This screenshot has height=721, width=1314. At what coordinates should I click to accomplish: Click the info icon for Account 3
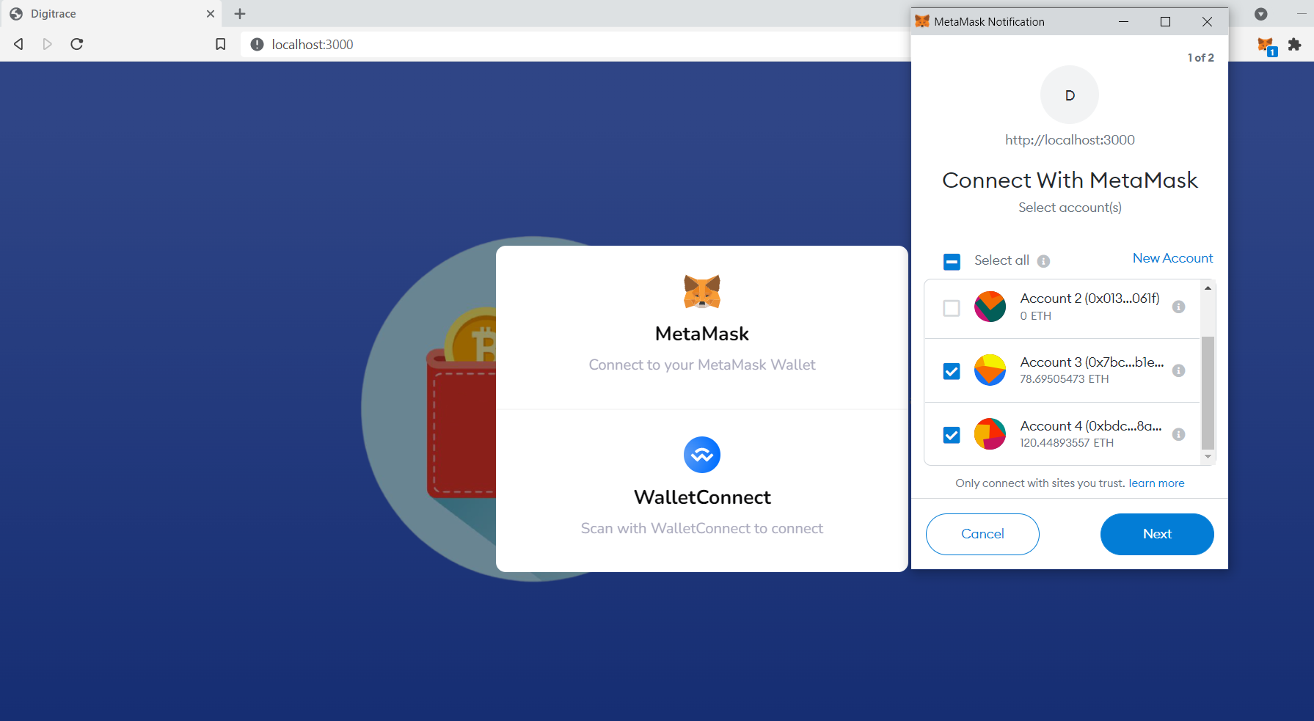pyautogui.click(x=1178, y=371)
